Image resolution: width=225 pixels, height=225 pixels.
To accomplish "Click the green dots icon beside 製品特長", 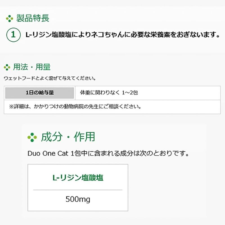I will (10, 19).
